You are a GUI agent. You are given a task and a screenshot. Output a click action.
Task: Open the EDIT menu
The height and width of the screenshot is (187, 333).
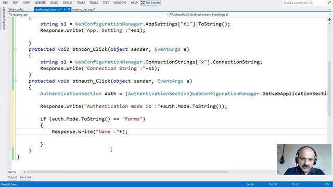pos(15,3)
